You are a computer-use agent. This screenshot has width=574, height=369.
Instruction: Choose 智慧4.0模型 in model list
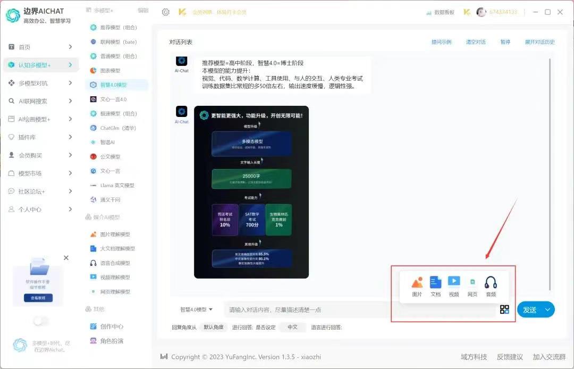[117, 85]
